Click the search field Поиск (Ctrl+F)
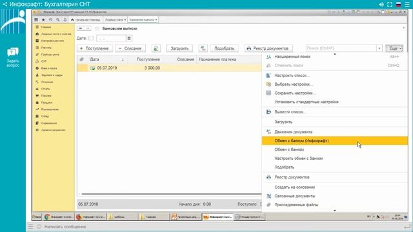 click(341, 48)
